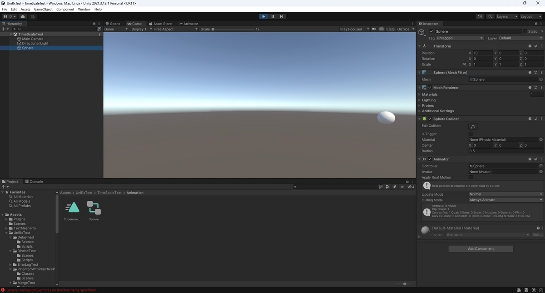Mute audio in the Game view
545x293 pixels.
coord(374,29)
